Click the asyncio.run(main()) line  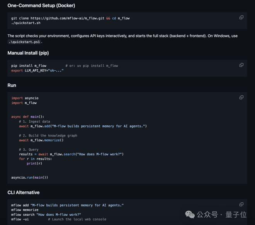30,177
